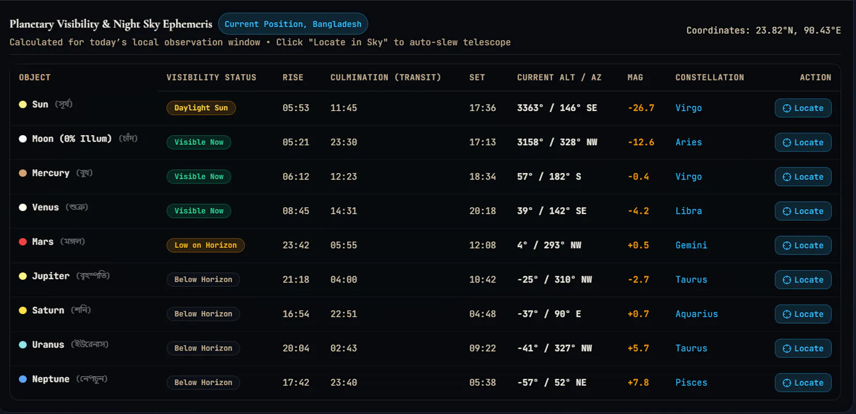856x414 pixels.
Task: Open the Libra constellation link
Action: (x=689, y=211)
